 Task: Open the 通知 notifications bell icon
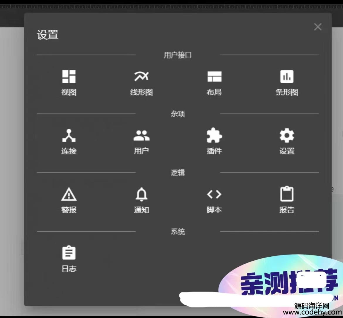pos(142,194)
